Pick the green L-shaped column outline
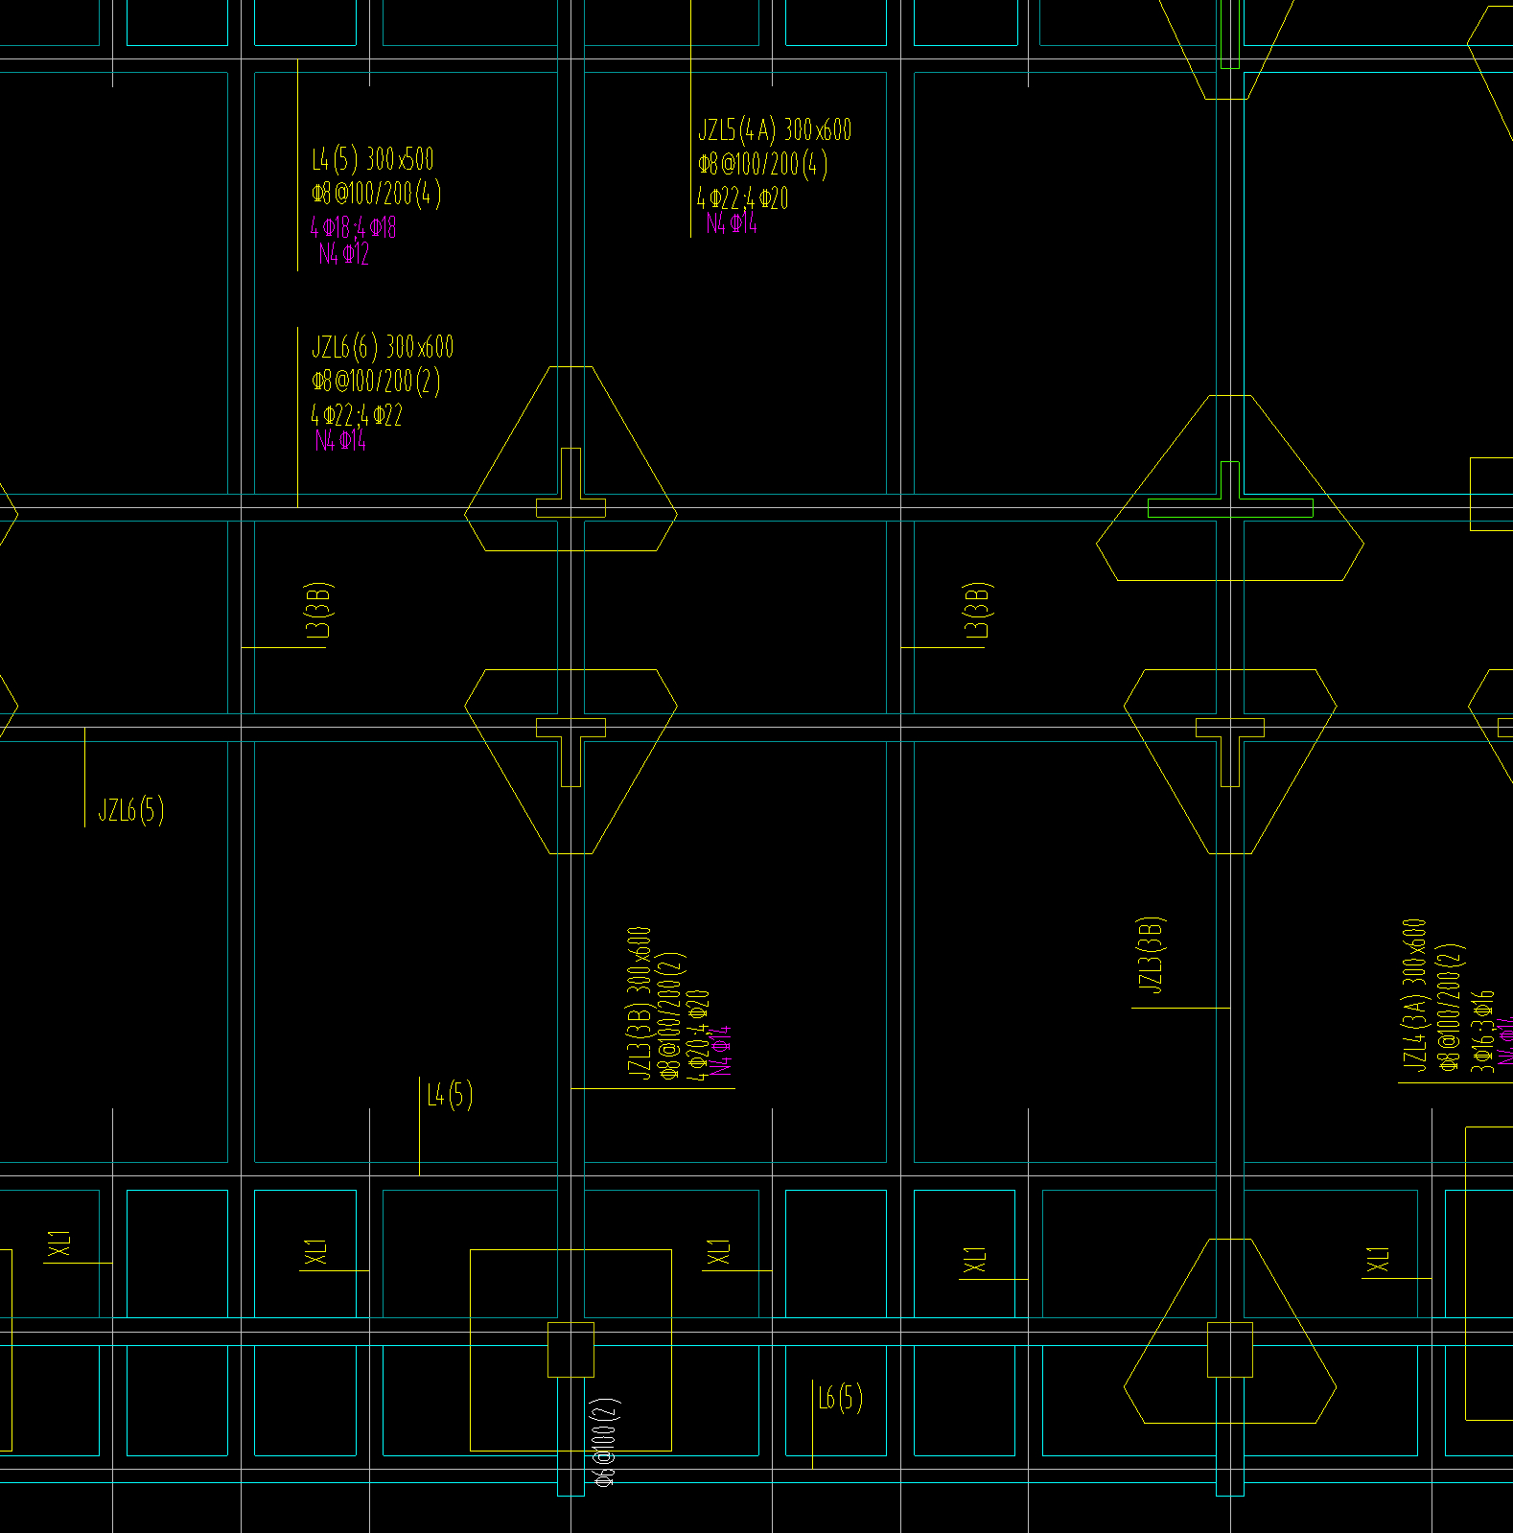This screenshot has height=1533, width=1513. 1231,490
